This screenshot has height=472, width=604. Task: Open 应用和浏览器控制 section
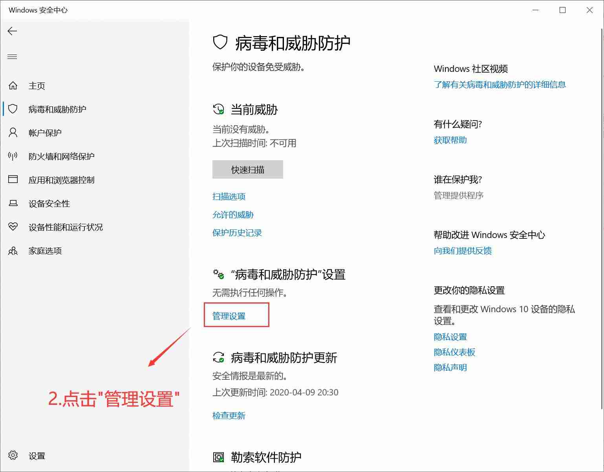tap(62, 180)
